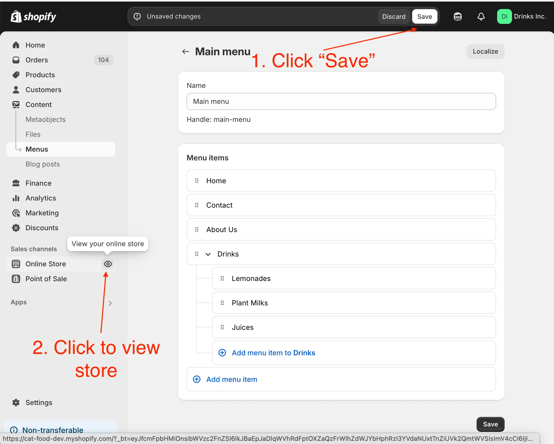Screen dimensions: 554x444
Task: Select the Discounts icon
Action: click(x=16, y=228)
